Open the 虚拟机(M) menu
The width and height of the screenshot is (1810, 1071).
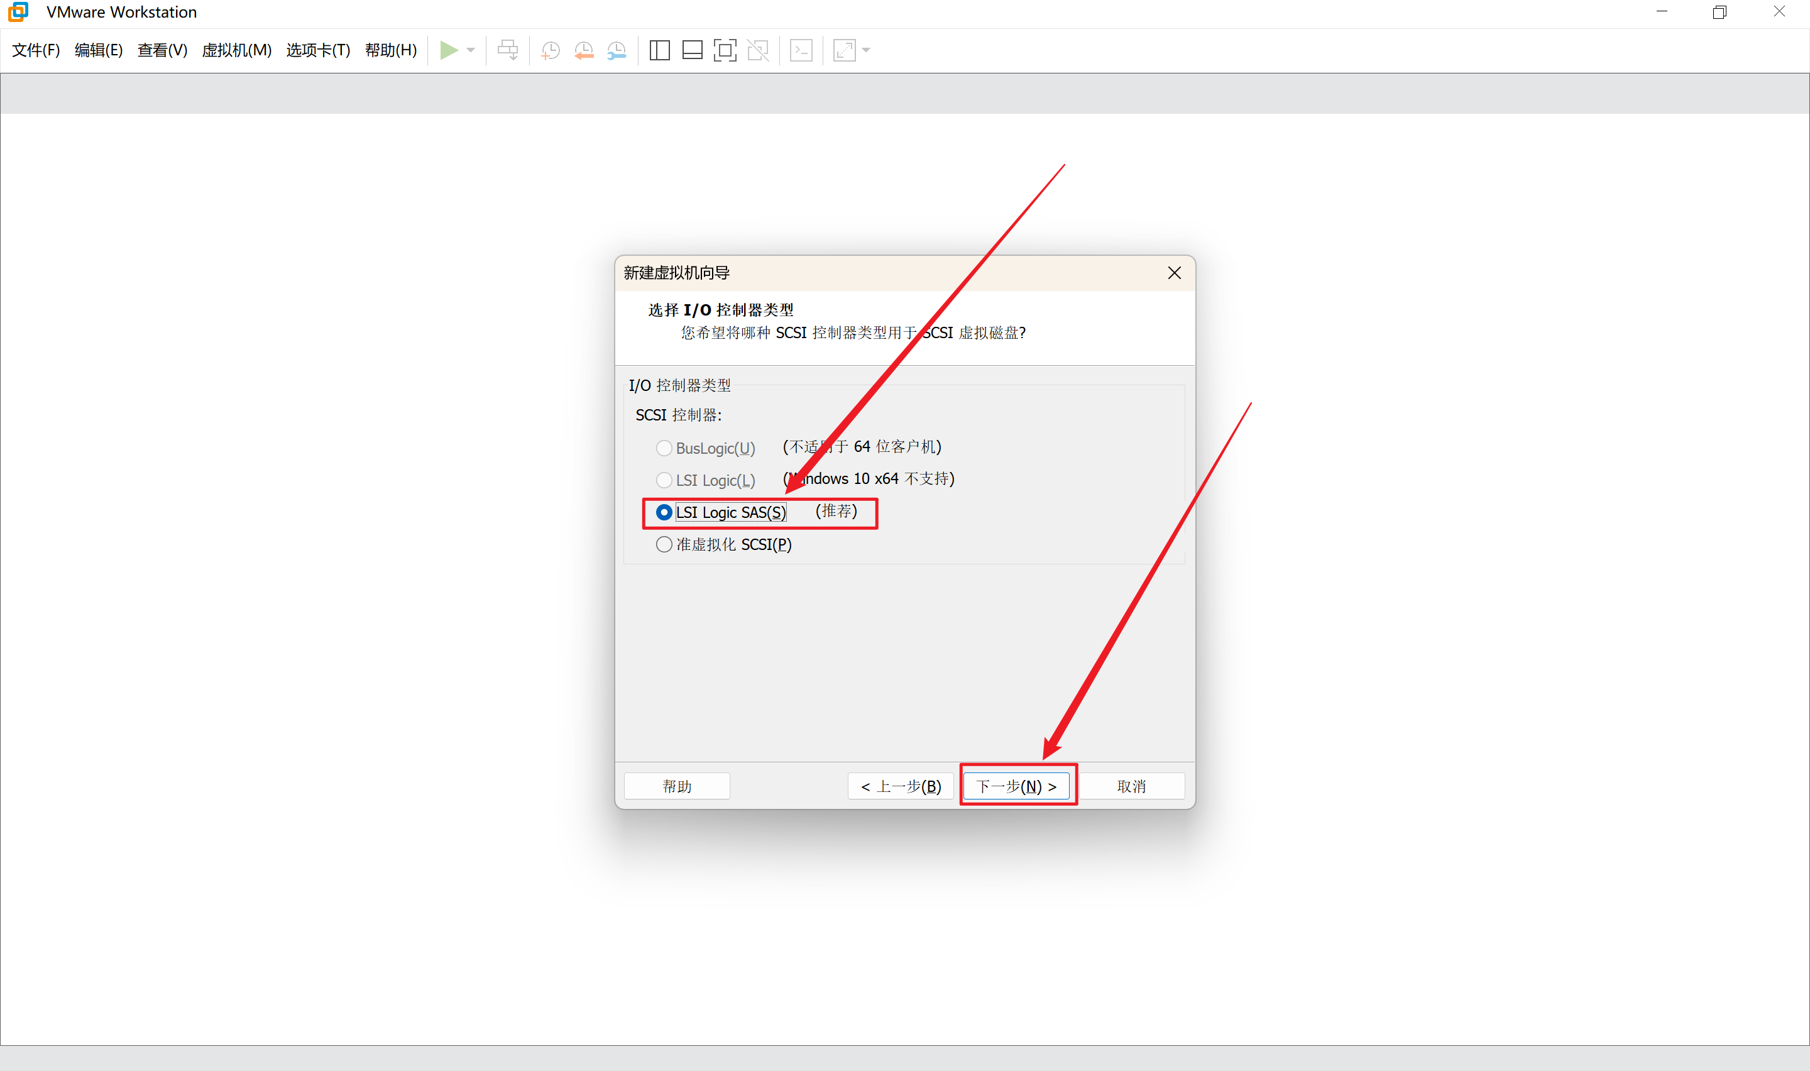[237, 50]
